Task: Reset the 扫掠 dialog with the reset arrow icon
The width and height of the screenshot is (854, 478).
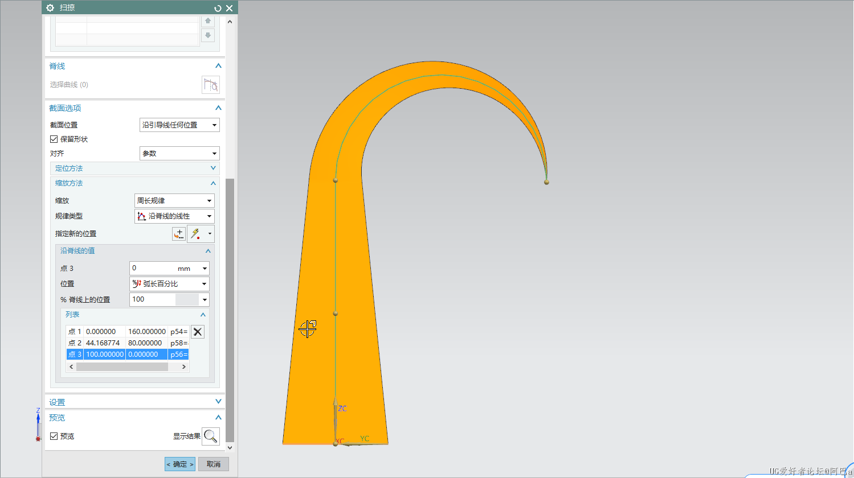Action: (218, 8)
